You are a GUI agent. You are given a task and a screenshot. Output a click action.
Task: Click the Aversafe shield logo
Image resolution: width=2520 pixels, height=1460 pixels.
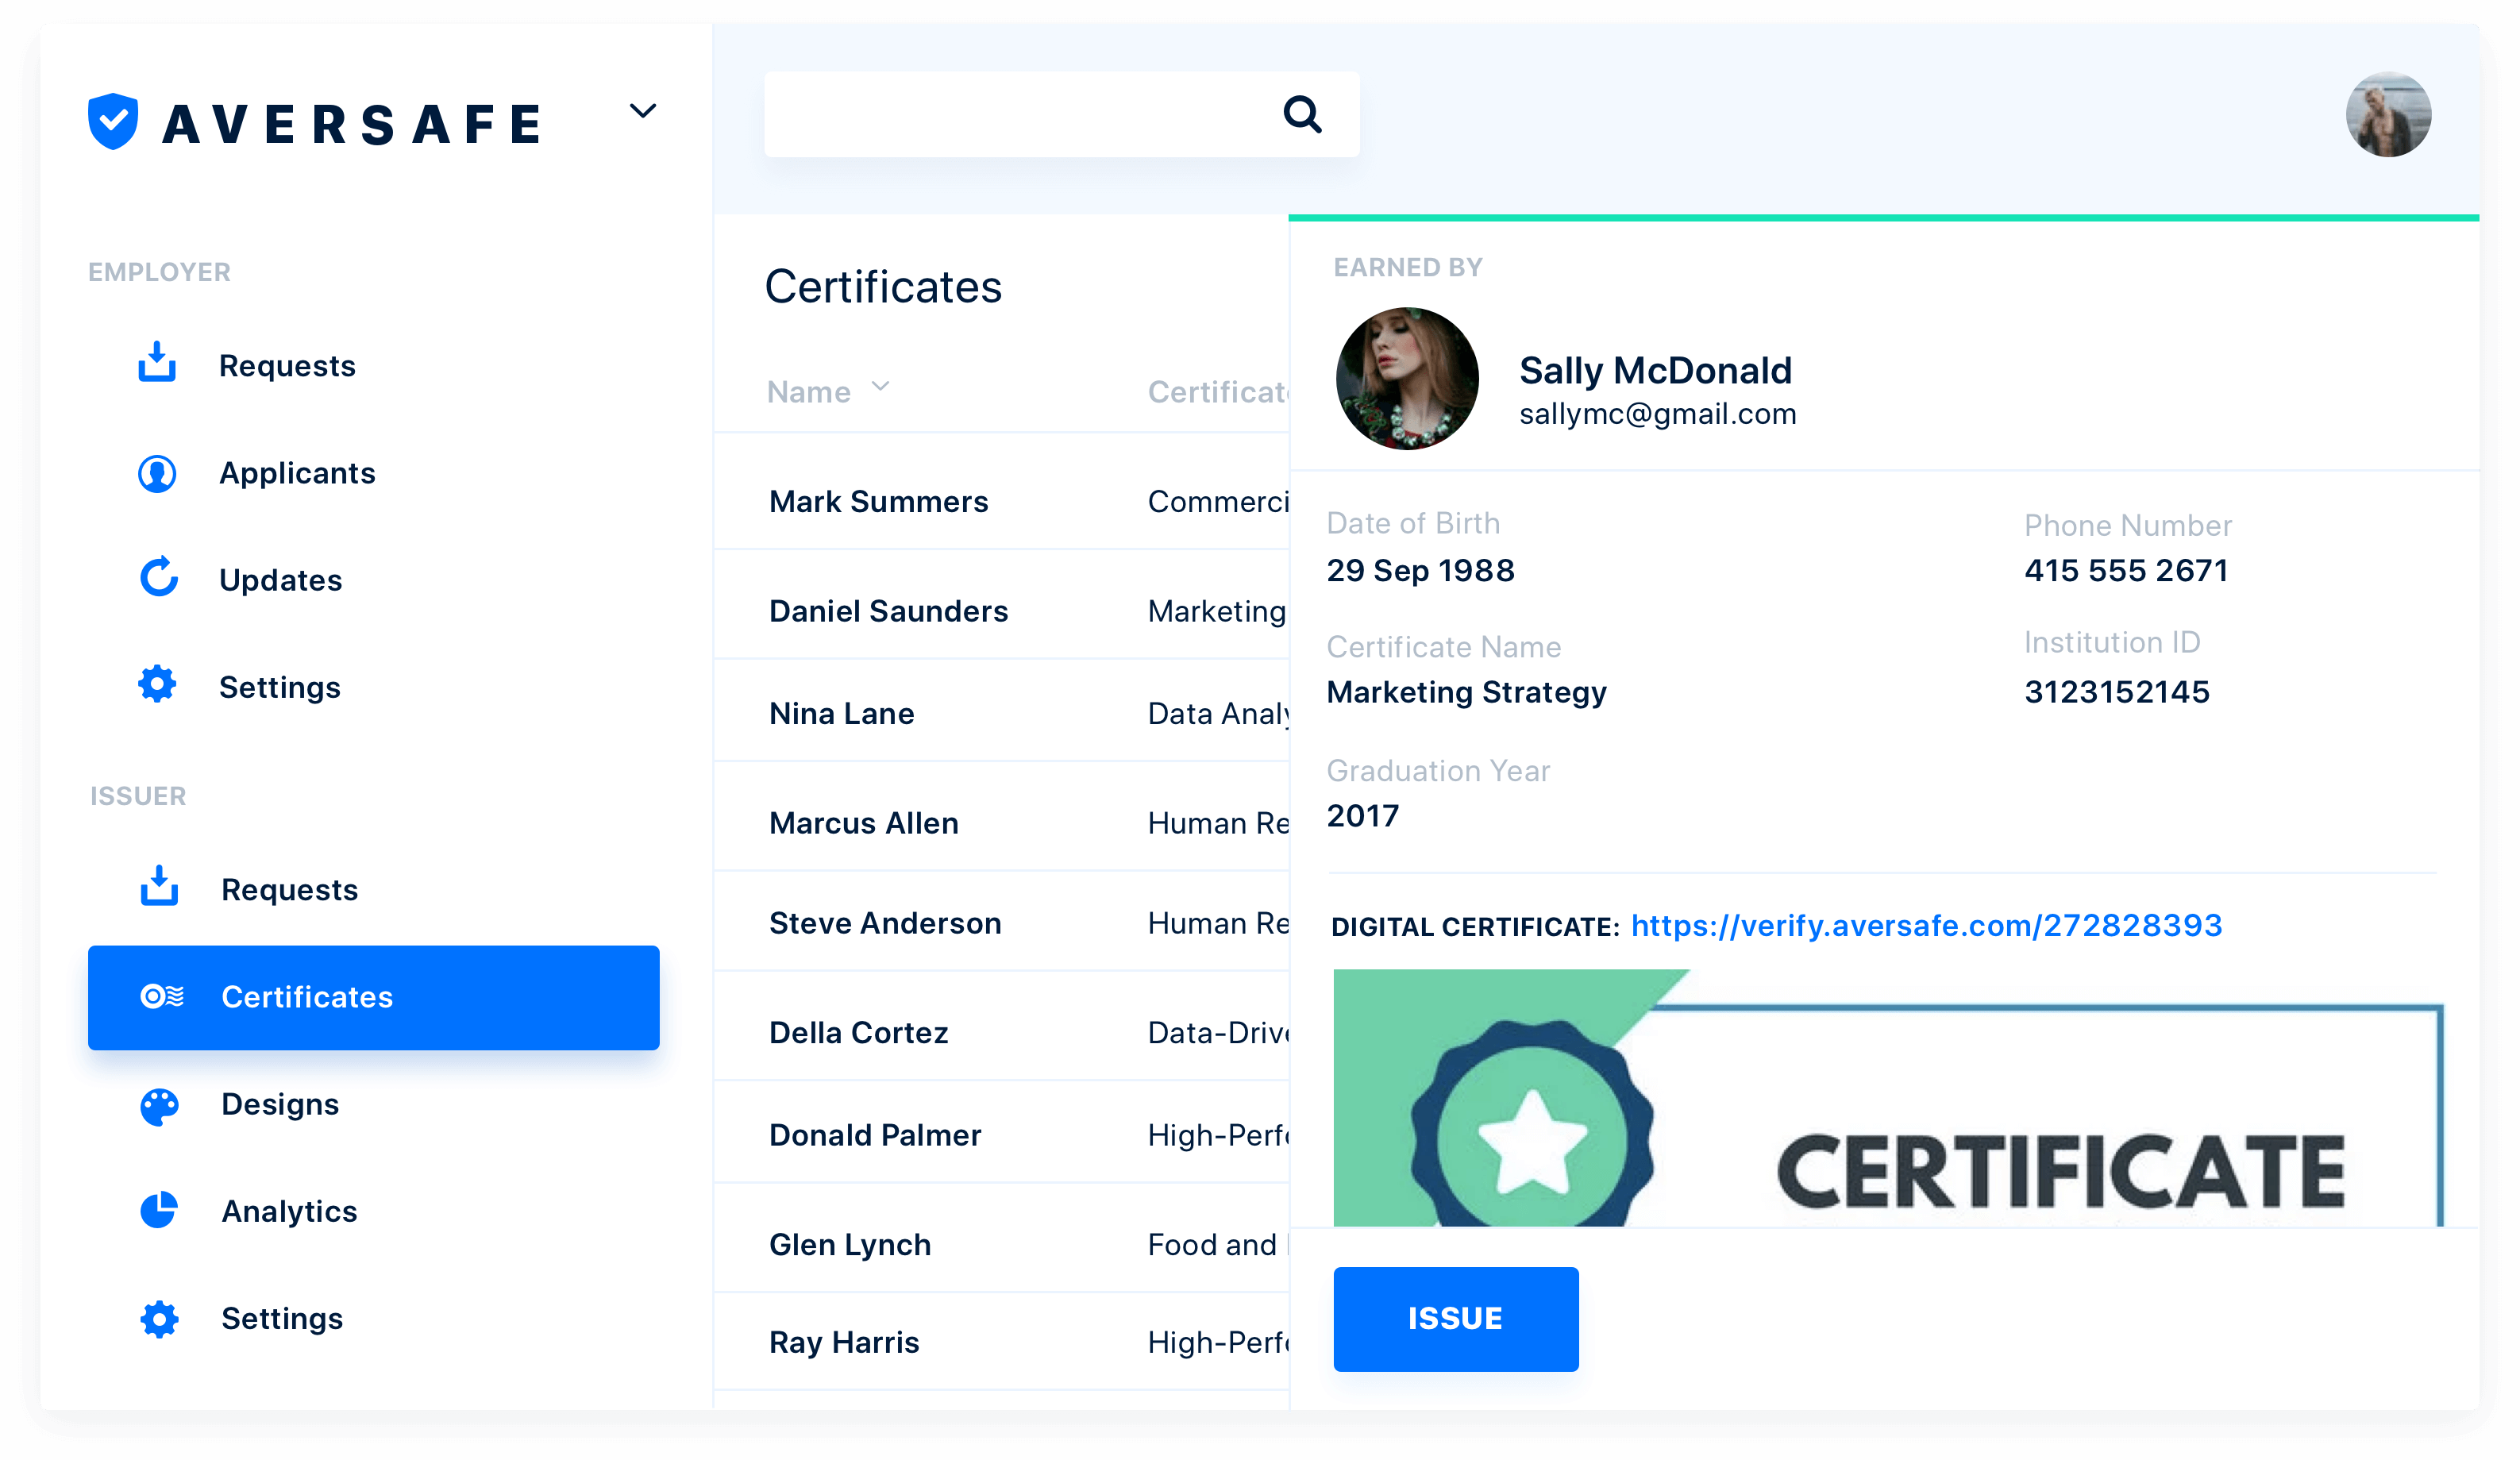point(113,120)
